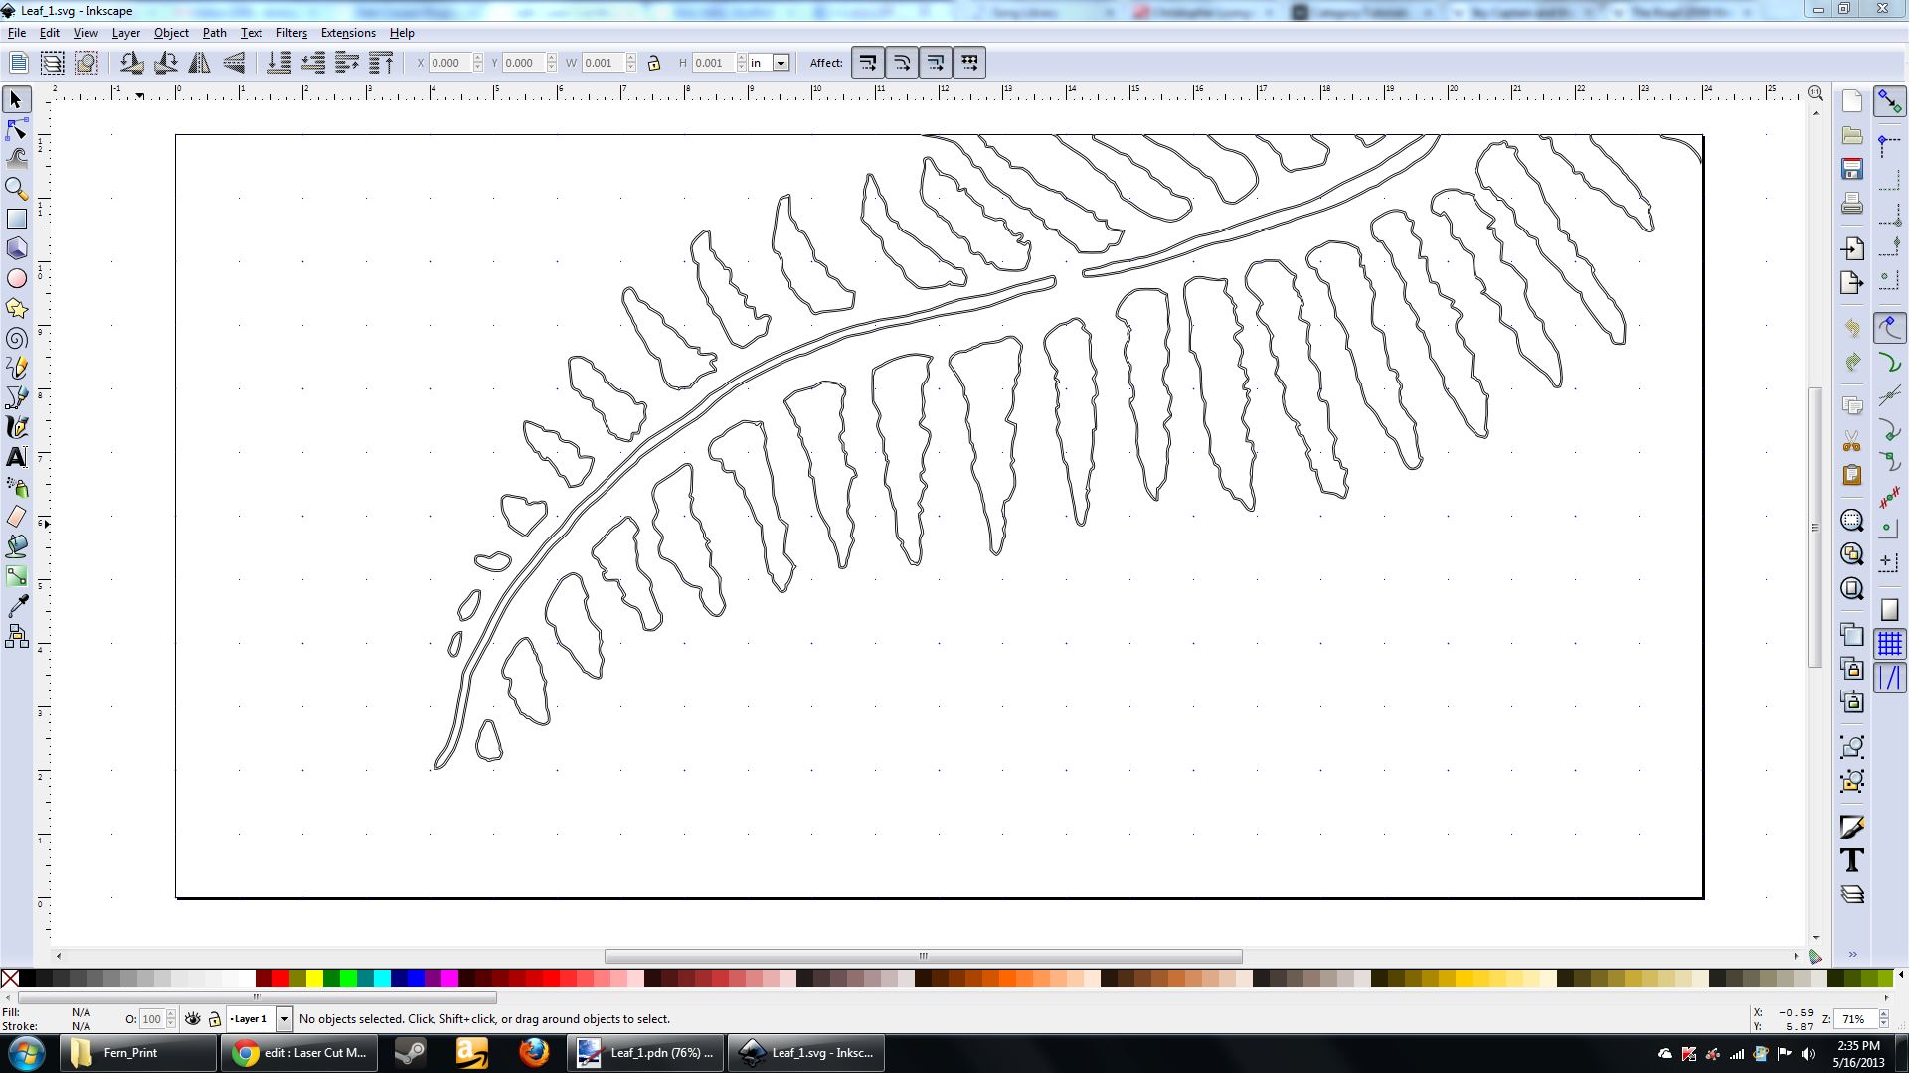
Task: Zoom to fit page icon
Action: (x=1851, y=588)
